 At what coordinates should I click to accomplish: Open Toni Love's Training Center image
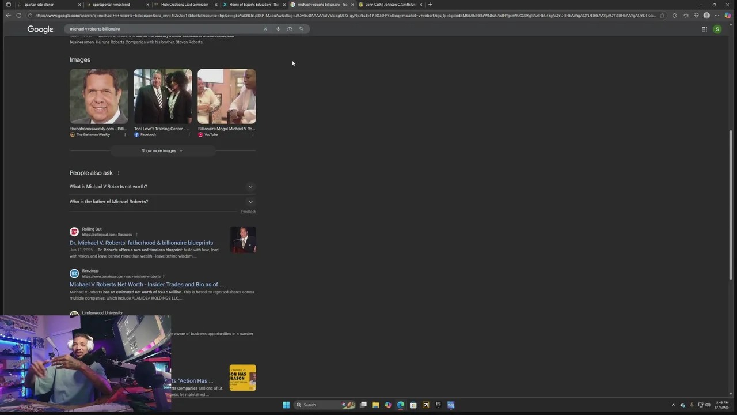tap(163, 96)
